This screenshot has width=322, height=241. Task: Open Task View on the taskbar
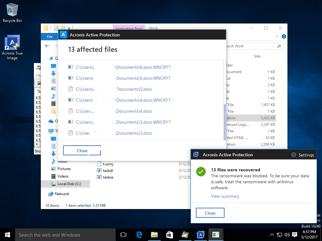click(x=123, y=235)
